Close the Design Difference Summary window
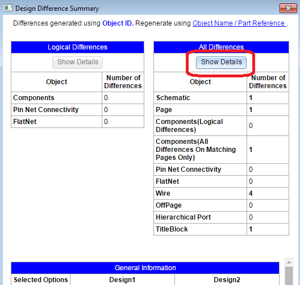 288,8
